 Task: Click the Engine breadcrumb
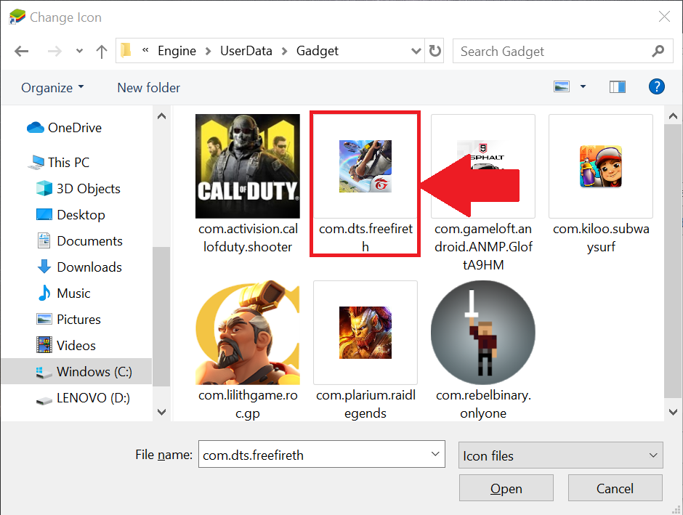(177, 51)
